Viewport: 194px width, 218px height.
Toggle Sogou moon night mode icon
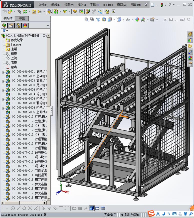click(x=164, y=214)
